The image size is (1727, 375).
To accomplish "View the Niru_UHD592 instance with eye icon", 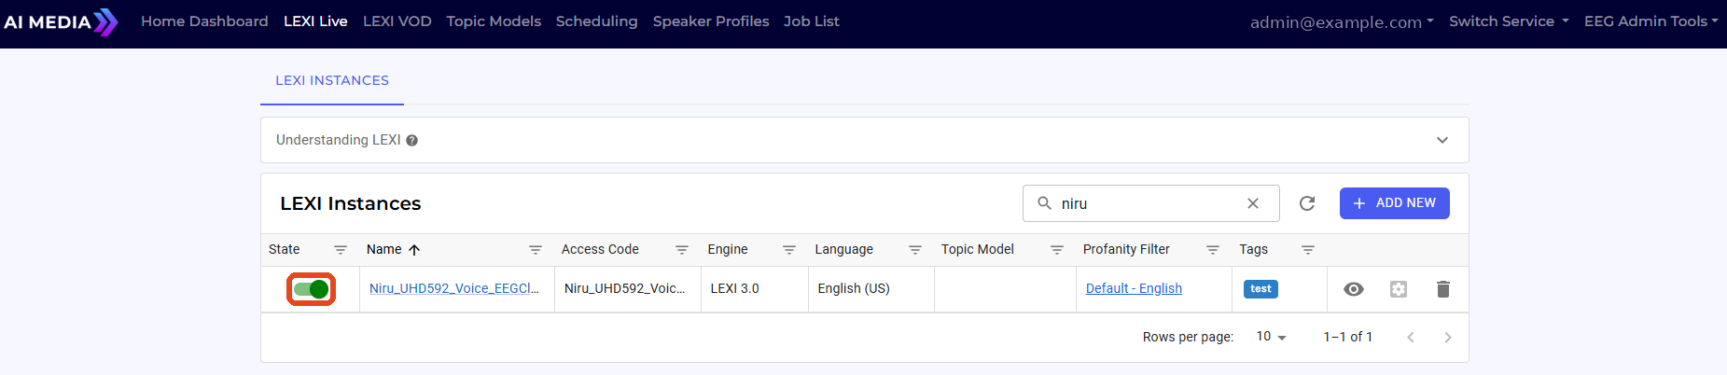I will coord(1354,289).
